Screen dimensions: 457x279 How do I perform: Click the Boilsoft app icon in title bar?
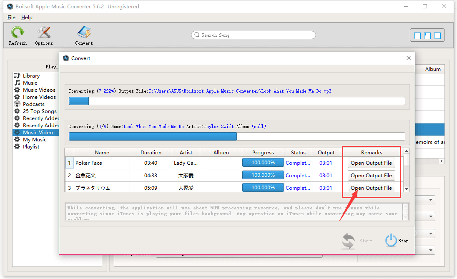point(10,6)
